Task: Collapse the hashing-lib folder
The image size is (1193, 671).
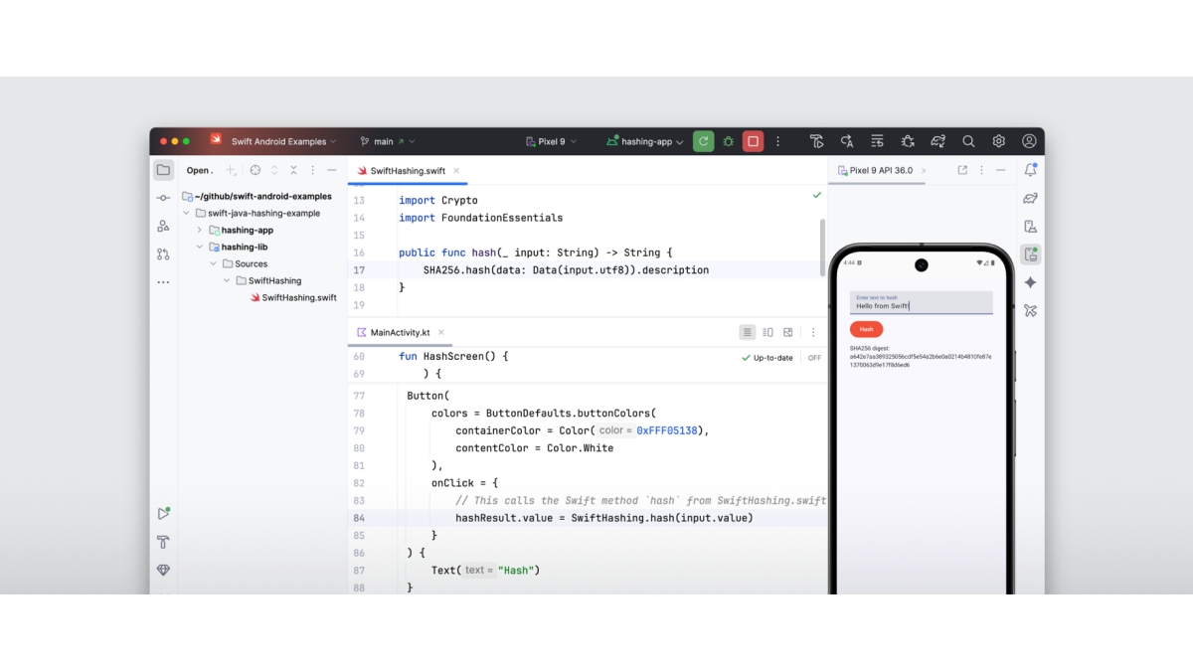Action: [198, 247]
